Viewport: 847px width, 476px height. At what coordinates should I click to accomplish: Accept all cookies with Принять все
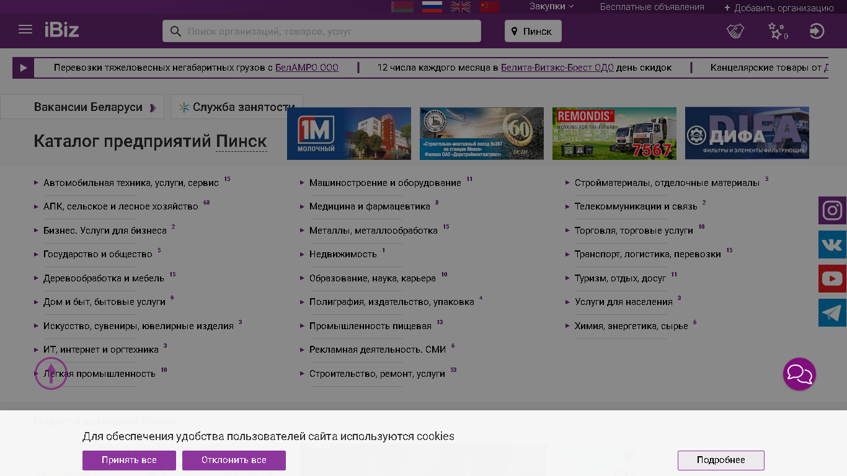pos(129,460)
